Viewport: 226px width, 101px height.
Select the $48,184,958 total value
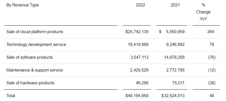tap(137, 96)
